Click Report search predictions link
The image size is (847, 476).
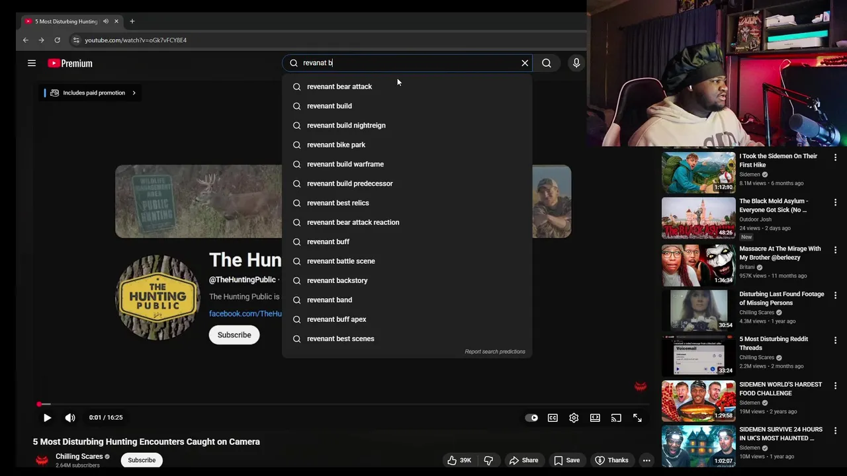tap(495, 352)
